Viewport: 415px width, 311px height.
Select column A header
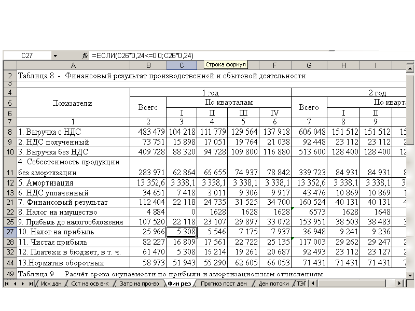73,65
